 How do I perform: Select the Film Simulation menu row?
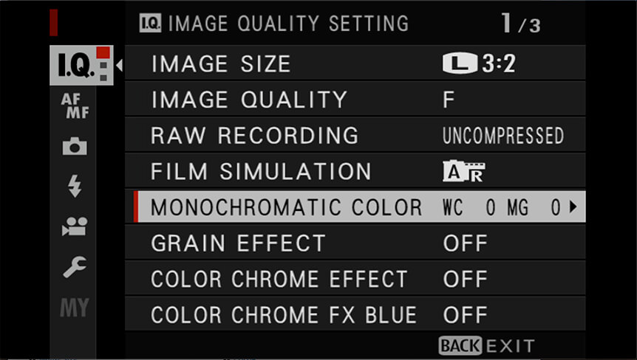[355, 171]
